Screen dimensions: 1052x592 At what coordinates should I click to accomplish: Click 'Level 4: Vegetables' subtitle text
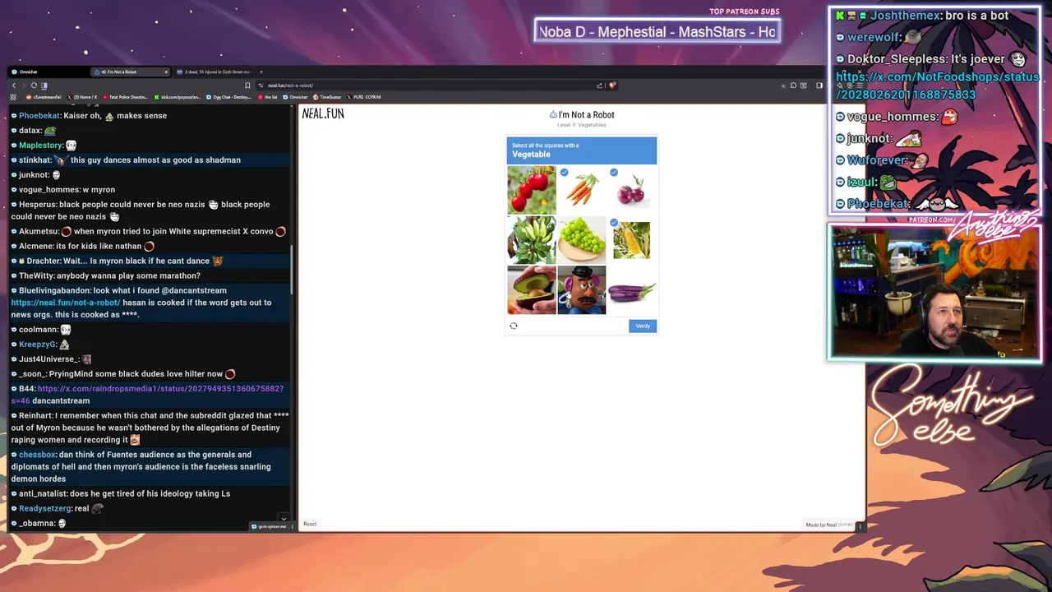point(582,125)
